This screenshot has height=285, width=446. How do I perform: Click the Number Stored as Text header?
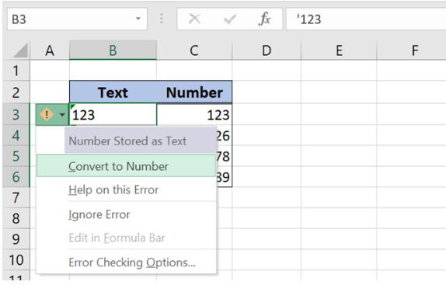pyautogui.click(x=140, y=141)
